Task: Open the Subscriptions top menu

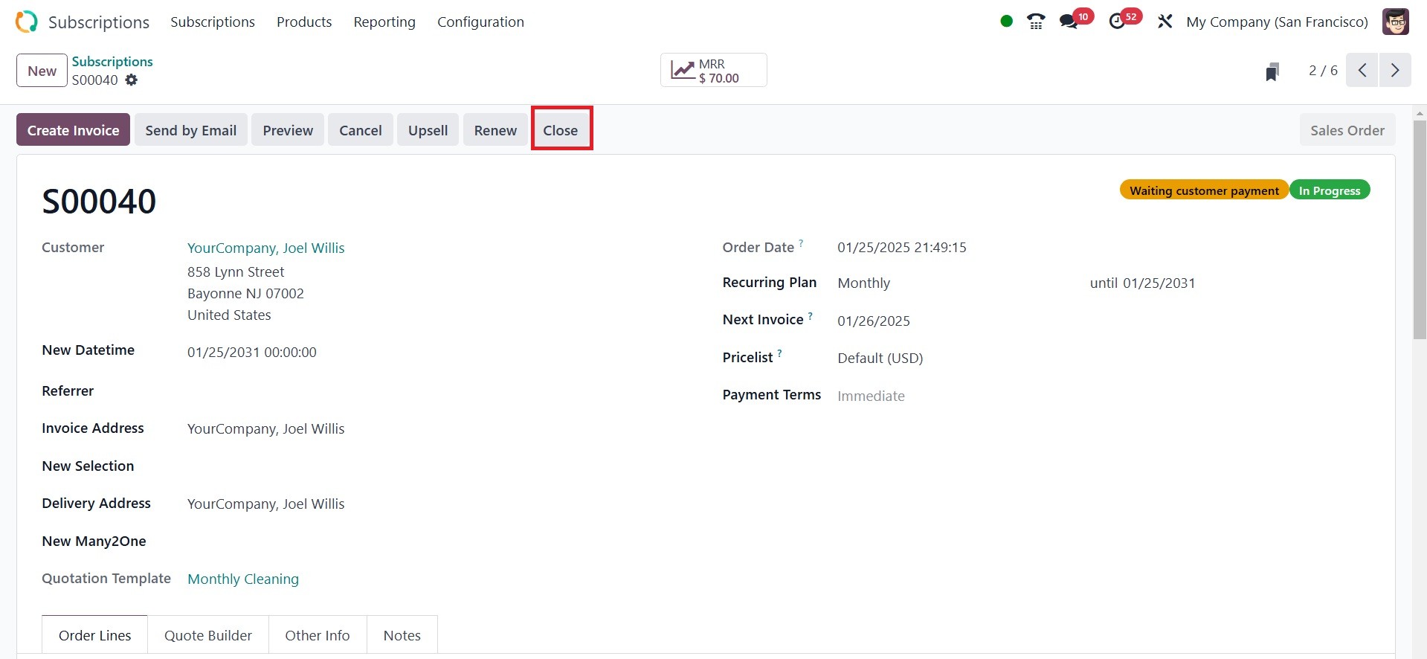Action: pyautogui.click(x=213, y=22)
